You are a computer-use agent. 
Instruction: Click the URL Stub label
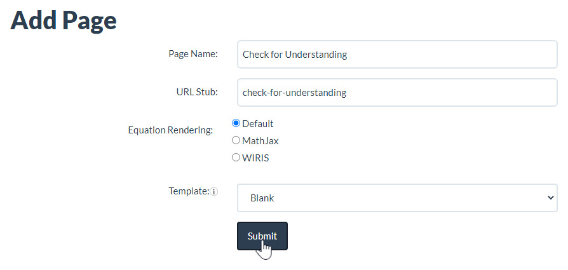pos(197,92)
